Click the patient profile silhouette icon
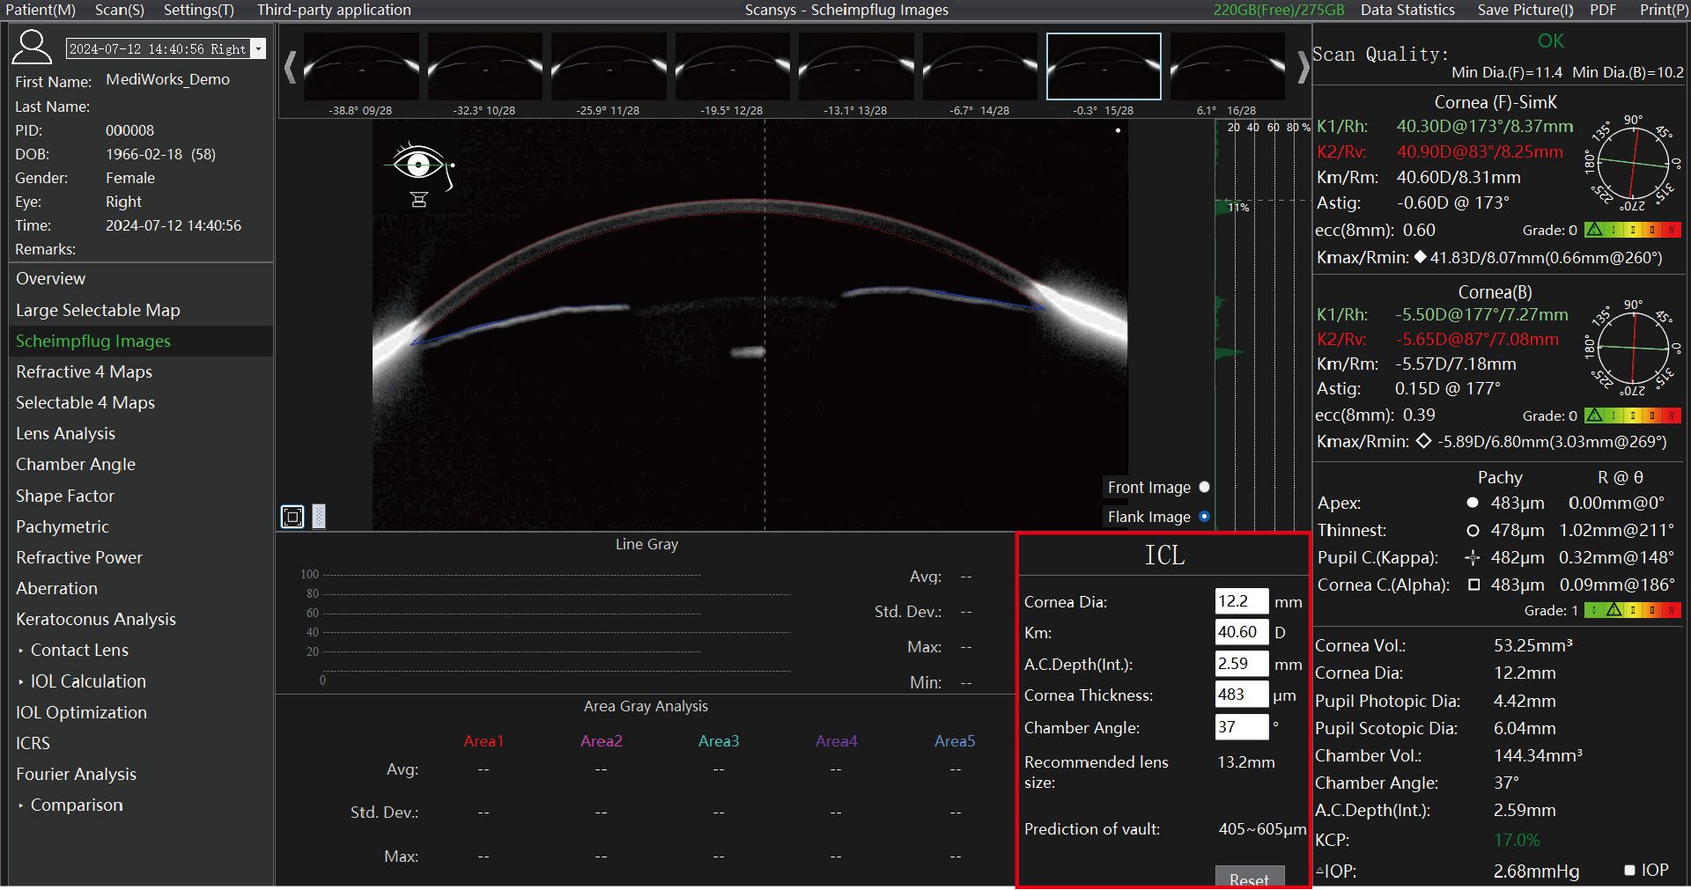The height and width of the screenshot is (890, 1691). click(x=33, y=47)
